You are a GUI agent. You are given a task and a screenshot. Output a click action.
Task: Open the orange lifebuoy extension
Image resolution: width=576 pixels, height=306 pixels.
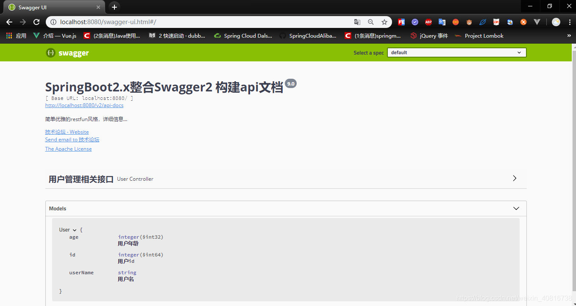pyautogui.click(x=523, y=22)
